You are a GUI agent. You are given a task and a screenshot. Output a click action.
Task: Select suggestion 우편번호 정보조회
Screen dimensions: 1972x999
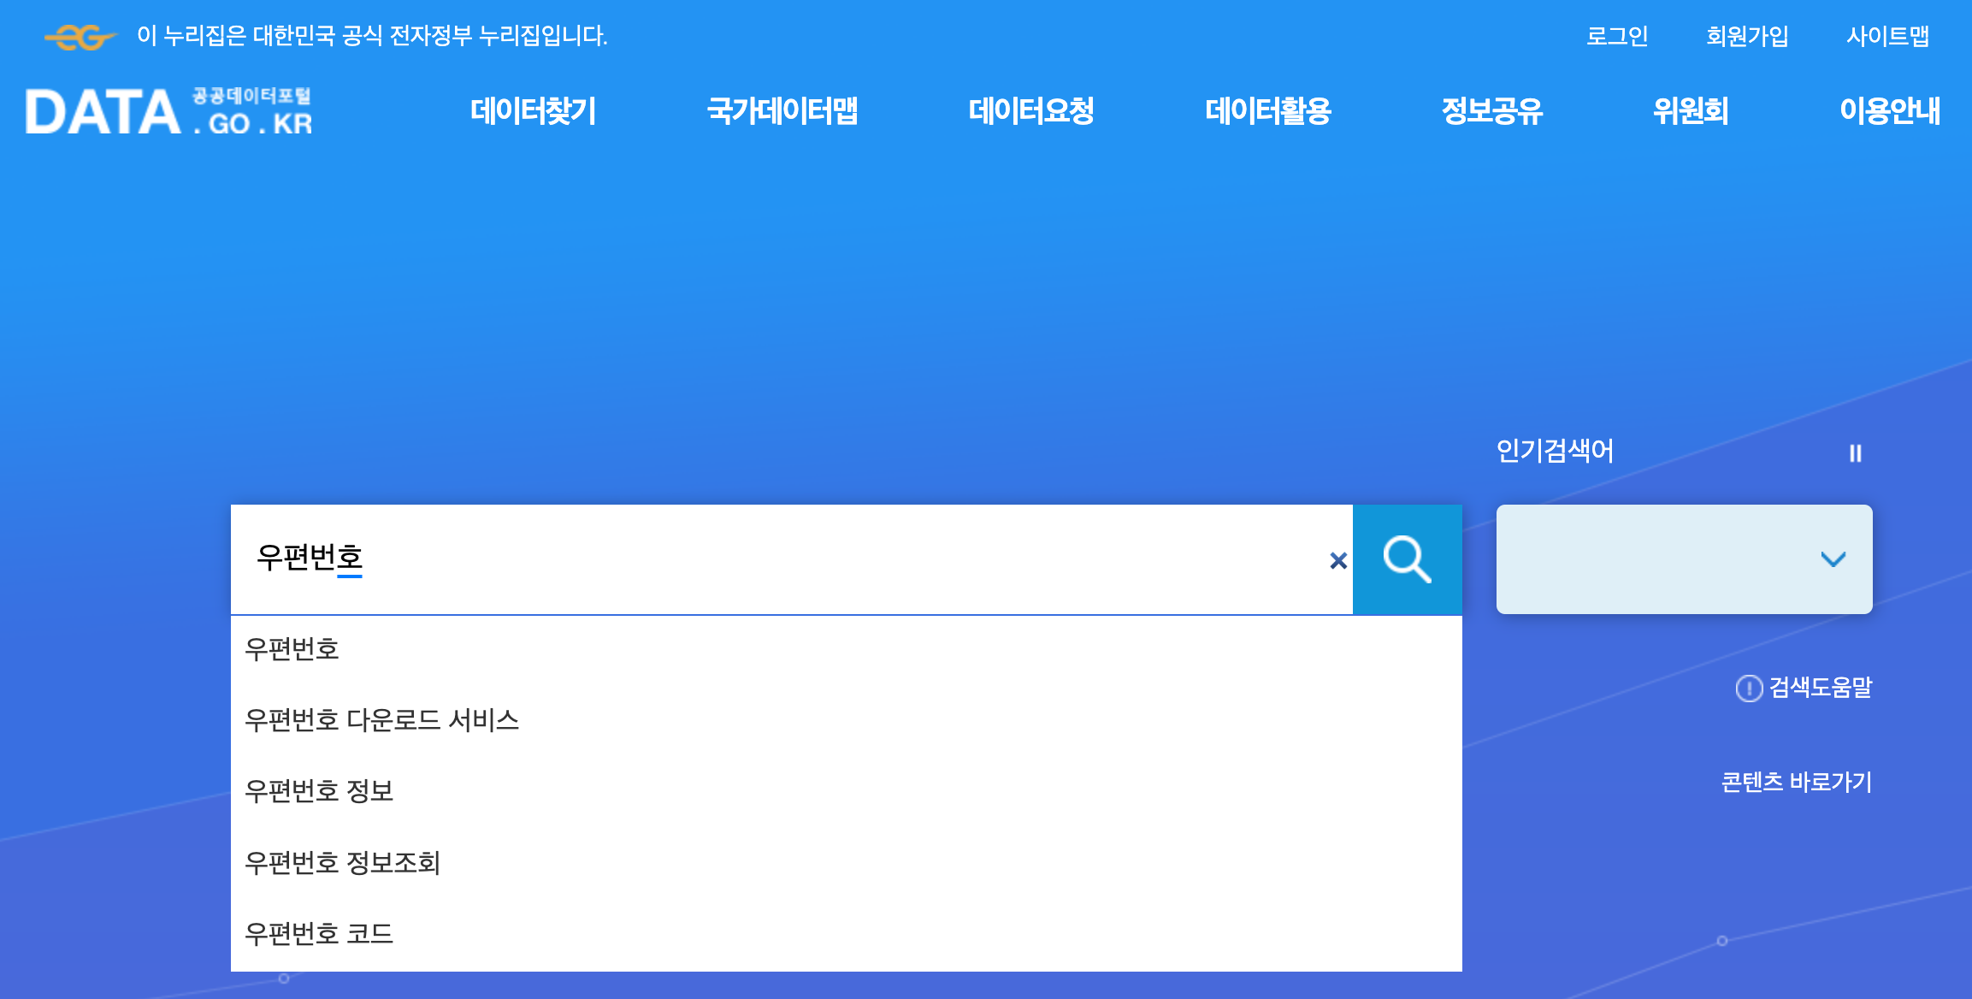[342, 862]
